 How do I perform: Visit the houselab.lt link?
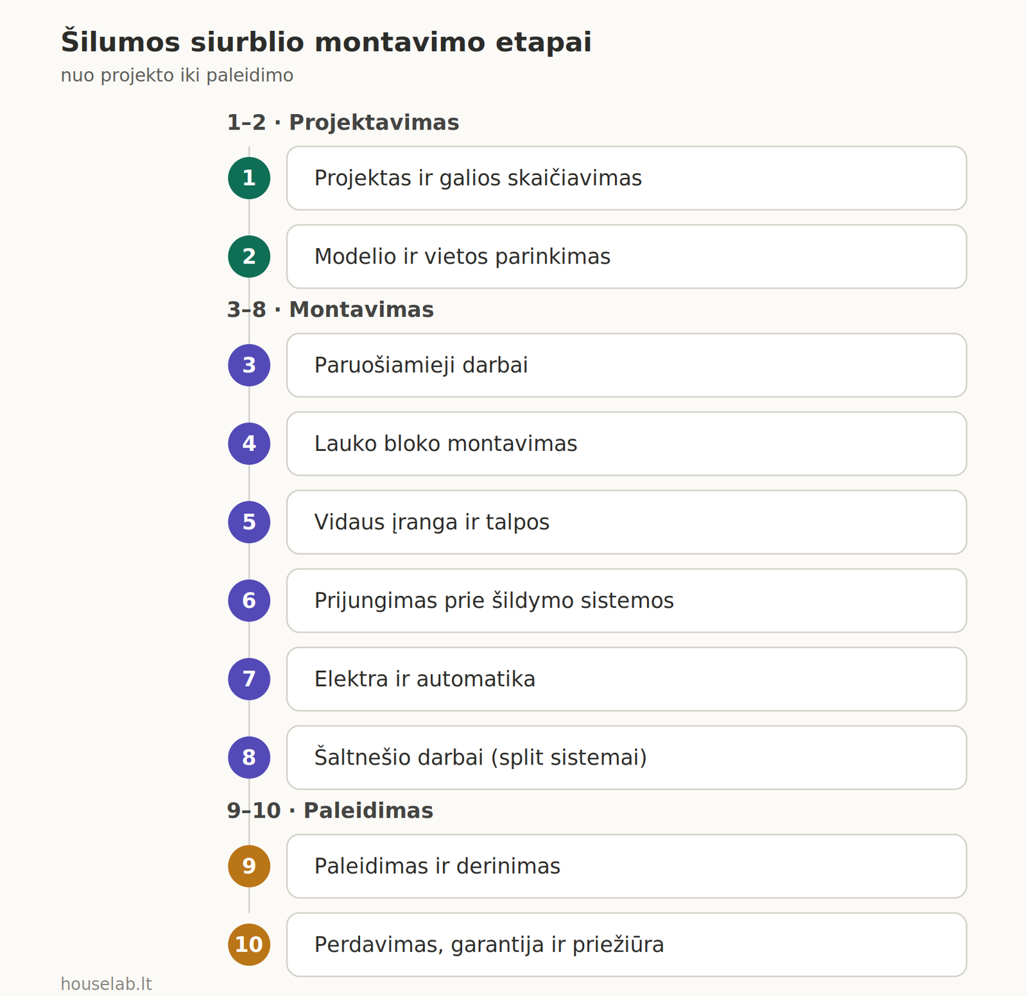(106, 984)
